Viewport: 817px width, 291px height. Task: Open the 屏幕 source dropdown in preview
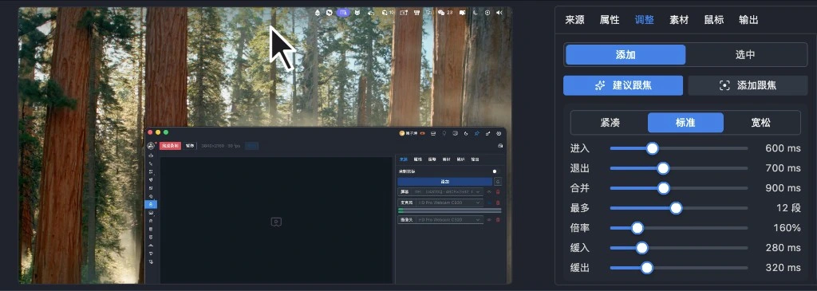[x=440, y=191]
